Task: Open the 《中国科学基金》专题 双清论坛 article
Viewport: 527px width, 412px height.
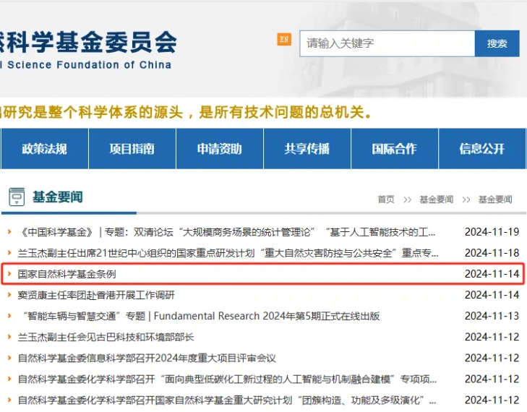Action: point(228,232)
